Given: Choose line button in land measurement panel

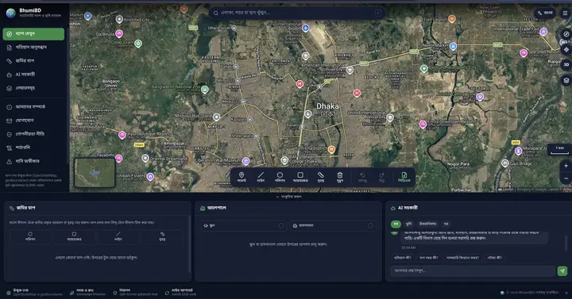Looking at the screenshot, I should (x=118, y=236).
